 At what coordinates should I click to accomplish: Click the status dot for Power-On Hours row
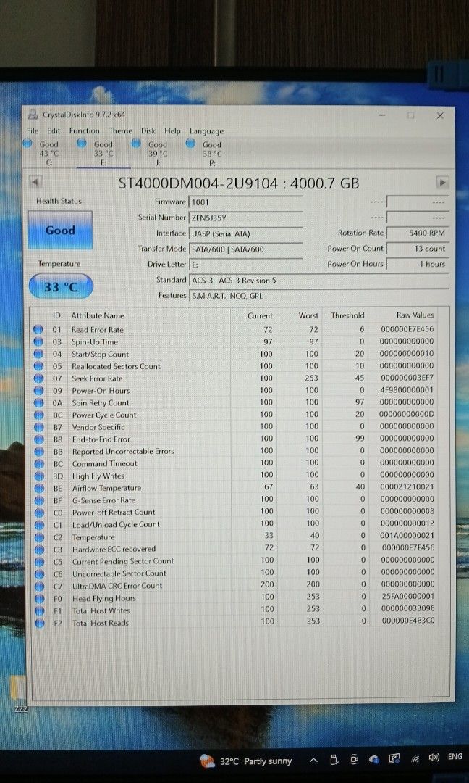click(x=38, y=391)
